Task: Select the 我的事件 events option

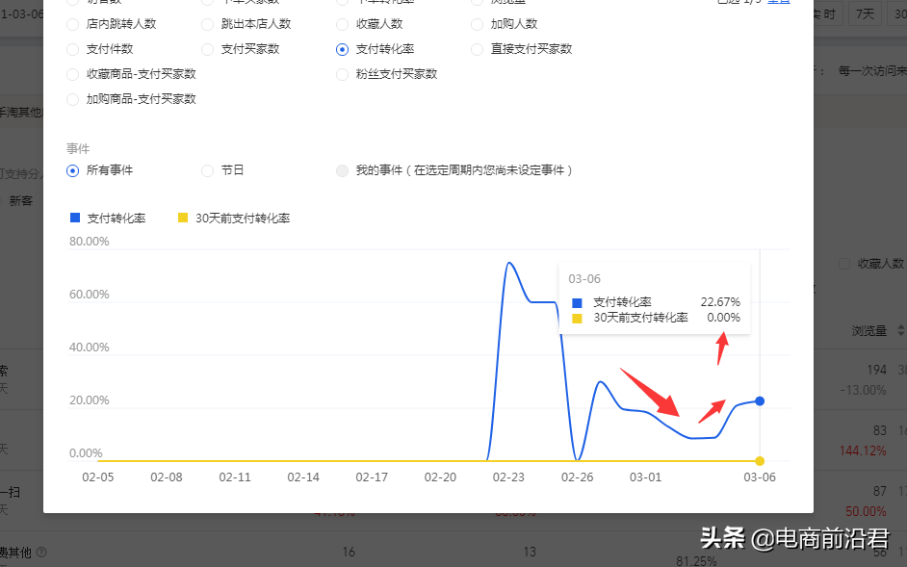Action: 342,170
